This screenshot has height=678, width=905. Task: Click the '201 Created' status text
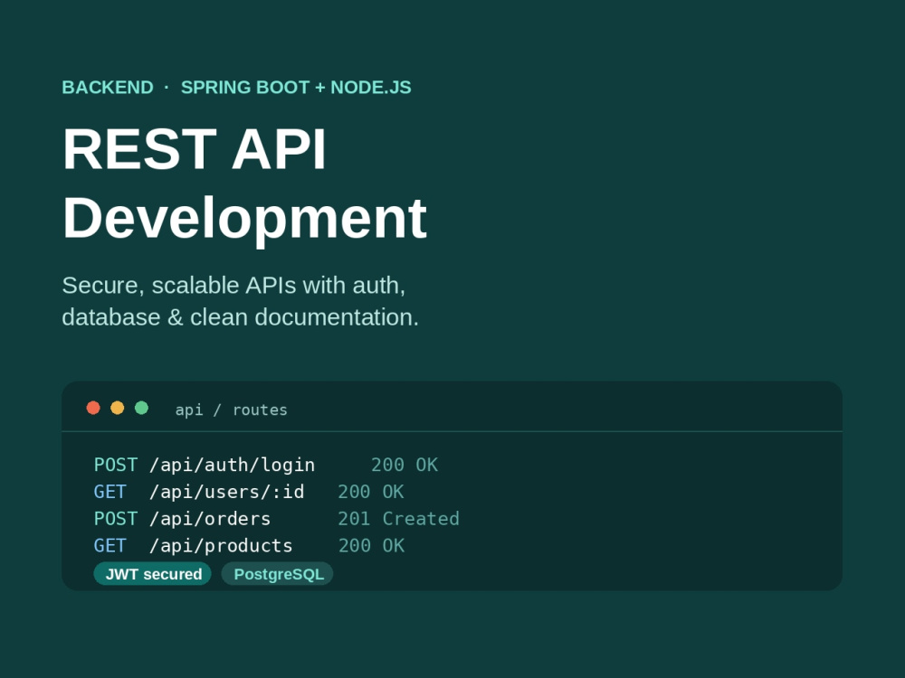tap(398, 519)
